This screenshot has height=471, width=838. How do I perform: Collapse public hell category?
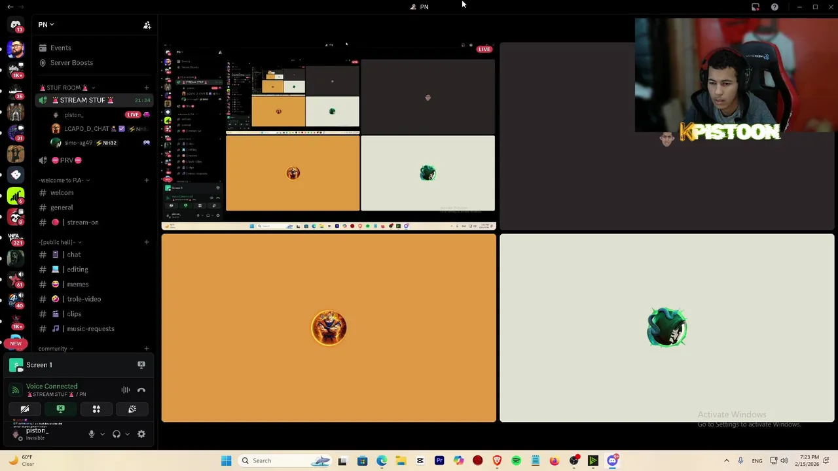click(x=59, y=243)
